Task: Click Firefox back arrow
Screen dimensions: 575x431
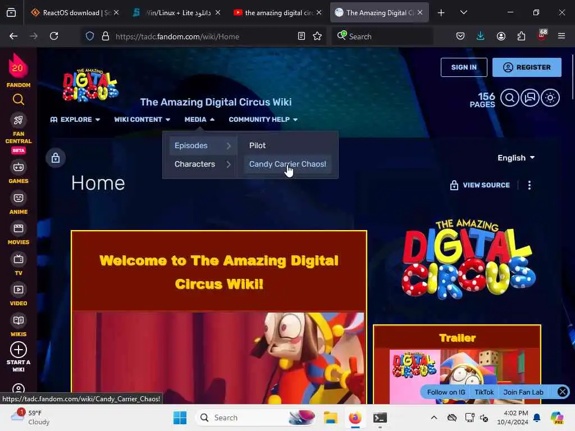Action: pyautogui.click(x=13, y=36)
